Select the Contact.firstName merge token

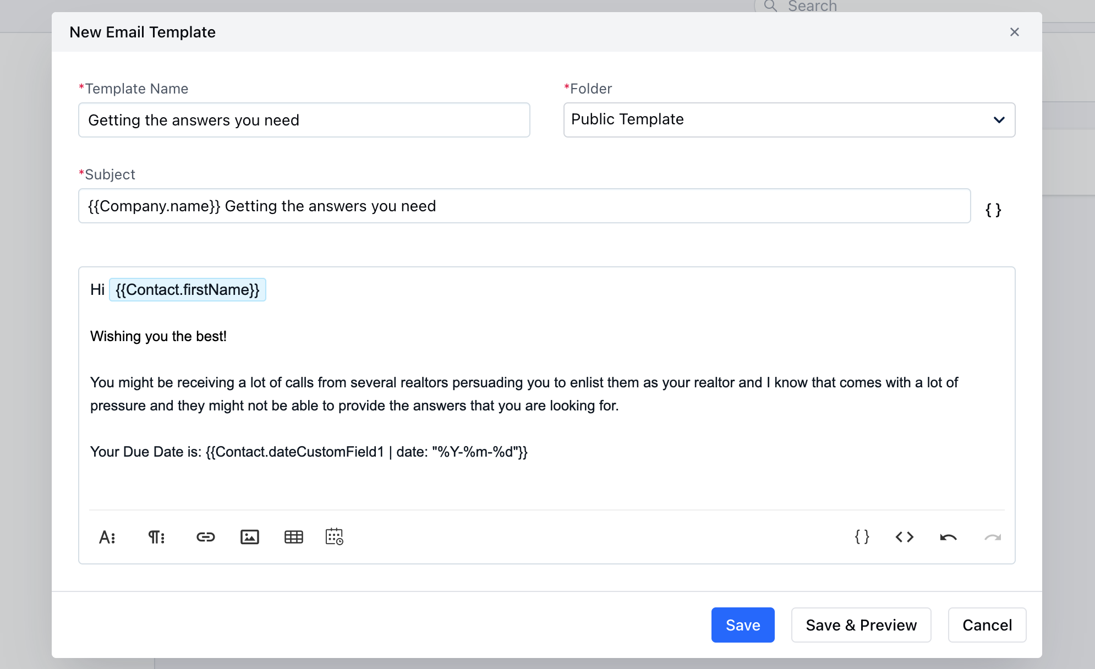pos(188,289)
